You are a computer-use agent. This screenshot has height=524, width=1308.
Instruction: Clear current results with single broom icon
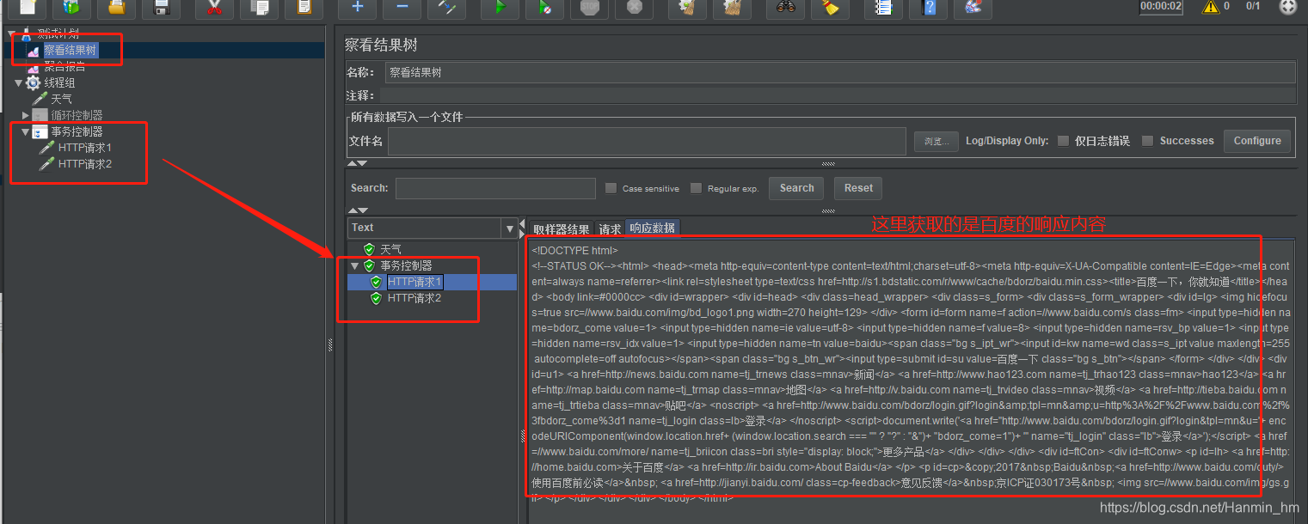point(687,7)
